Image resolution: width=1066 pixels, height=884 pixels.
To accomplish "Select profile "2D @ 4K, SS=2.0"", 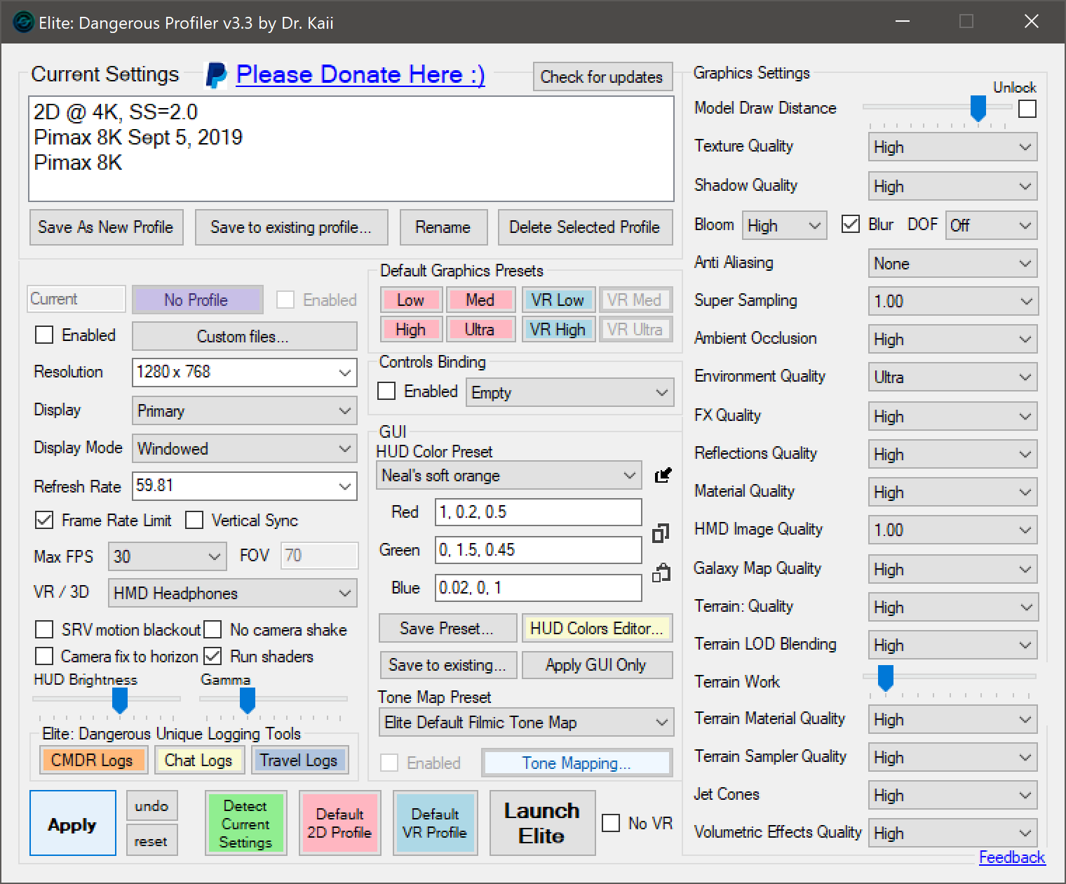I will tap(116, 112).
